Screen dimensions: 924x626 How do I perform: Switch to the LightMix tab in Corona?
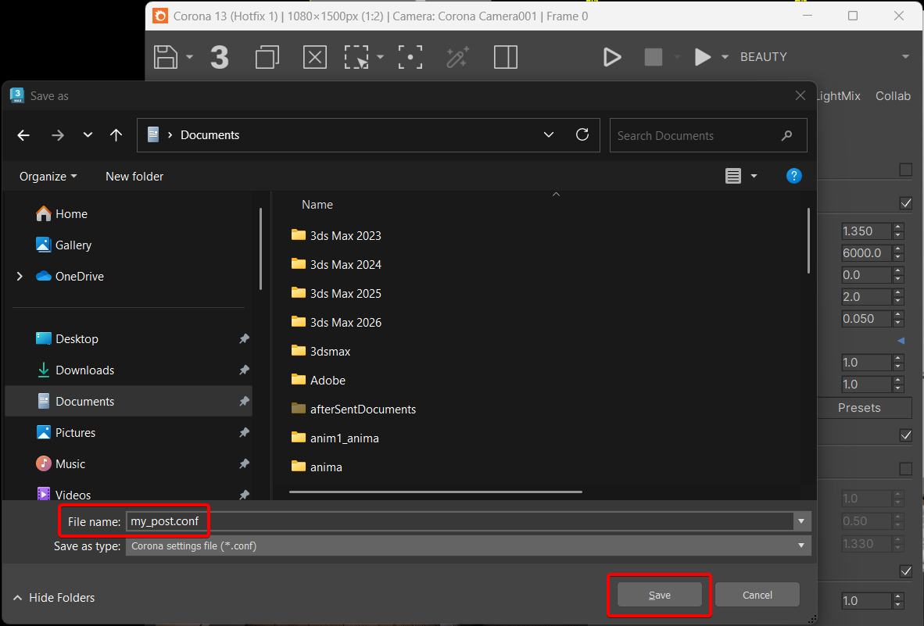838,96
